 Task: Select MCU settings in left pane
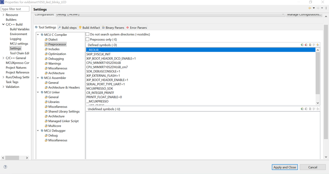[x=19, y=44]
